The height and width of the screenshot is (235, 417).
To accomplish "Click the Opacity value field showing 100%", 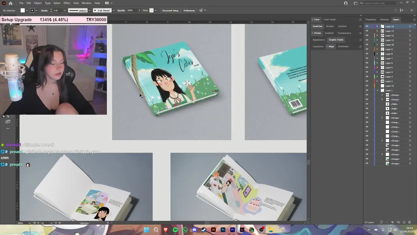I will click(132, 10).
